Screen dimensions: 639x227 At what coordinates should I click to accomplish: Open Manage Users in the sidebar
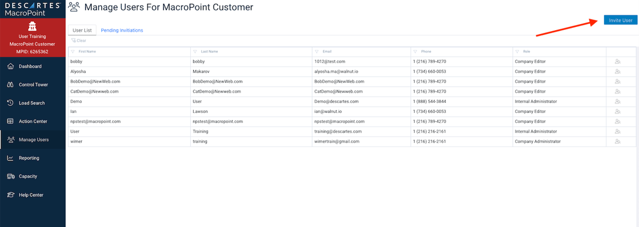[x=32, y=140]
